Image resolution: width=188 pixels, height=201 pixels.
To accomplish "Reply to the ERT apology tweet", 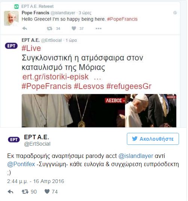I will 11,192.
